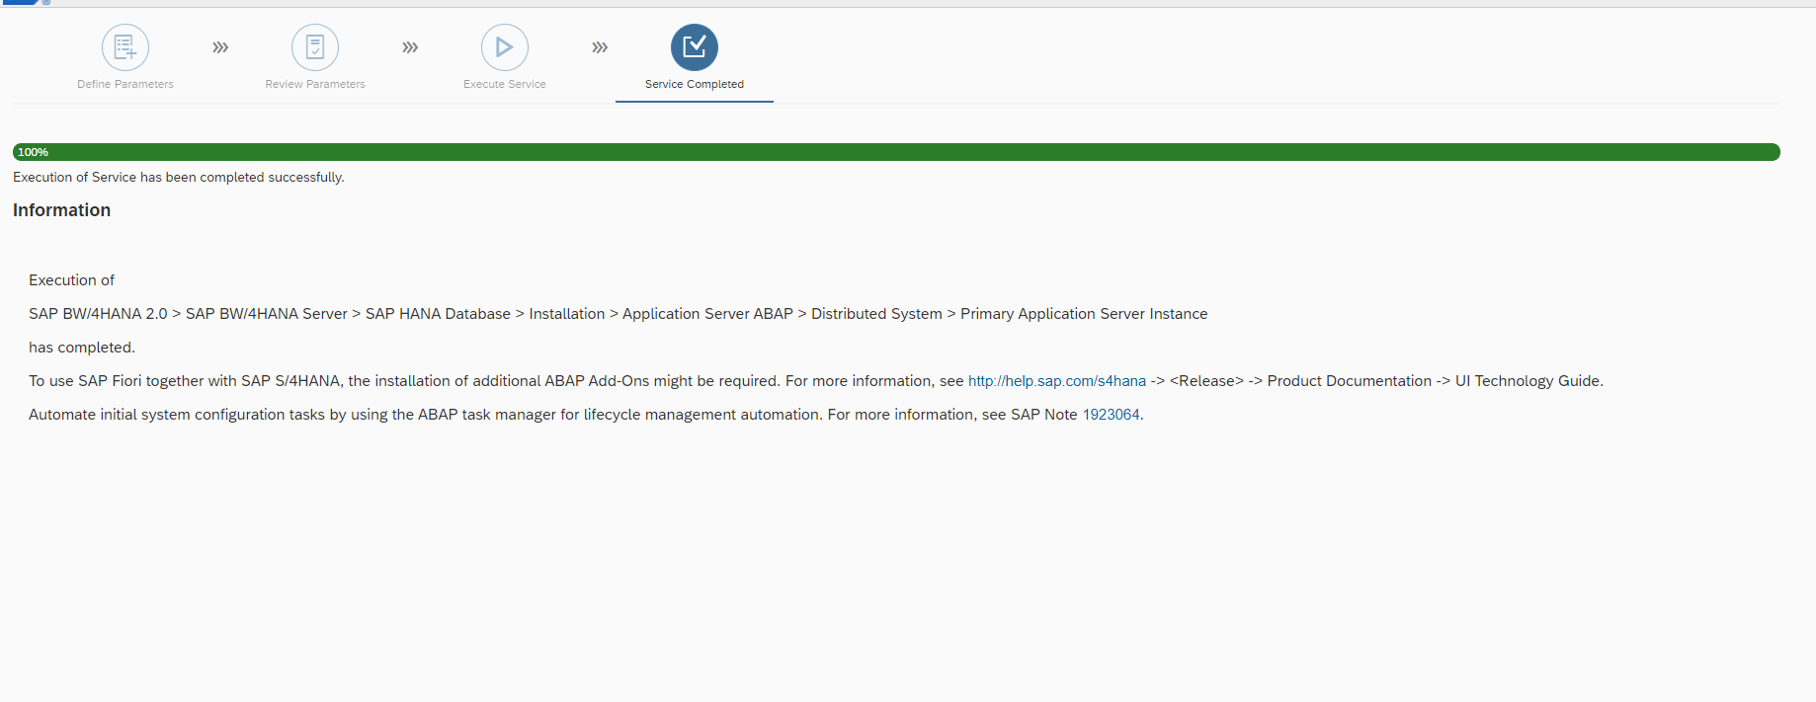Click the Information heading
The height and width of the screenshot is (702, 1816).
click(61, 210)
